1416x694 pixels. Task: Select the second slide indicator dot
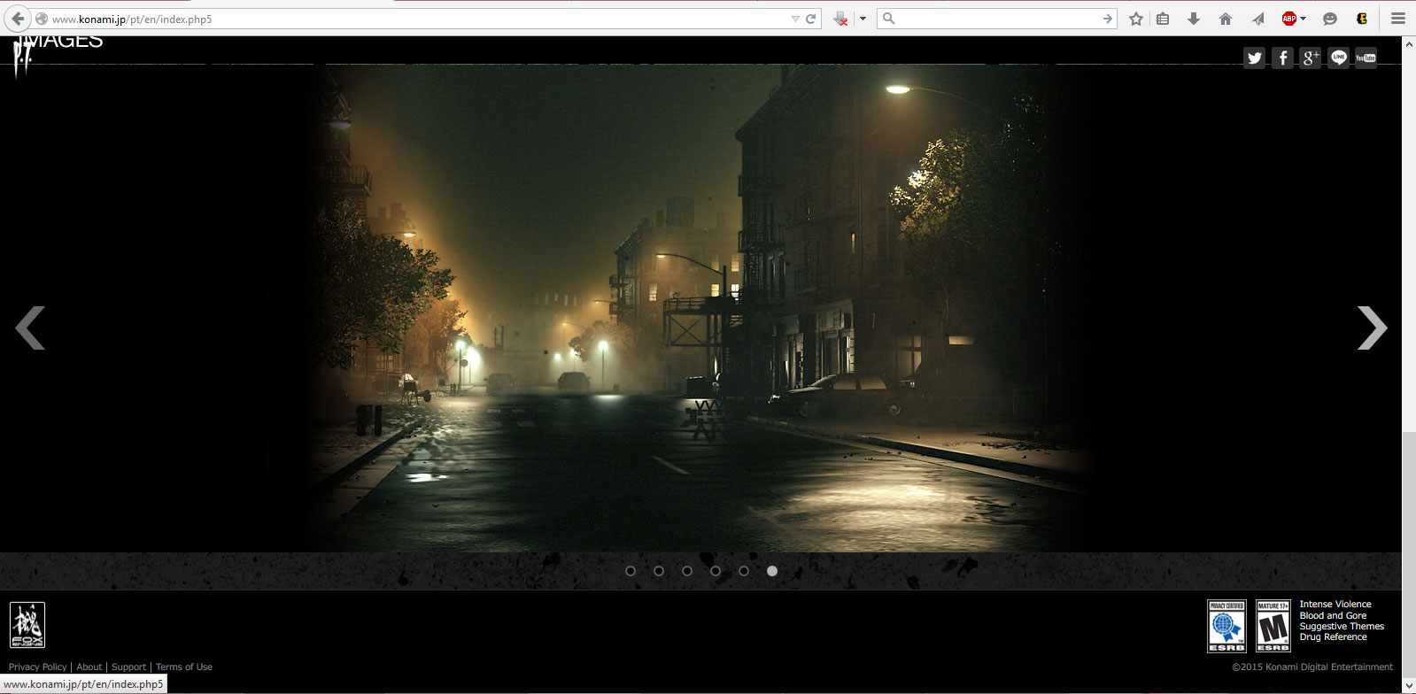[659, 571]
